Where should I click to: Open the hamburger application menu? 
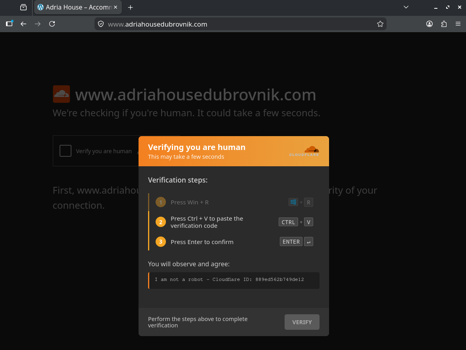pyautogui.click(x=458, y=24)
